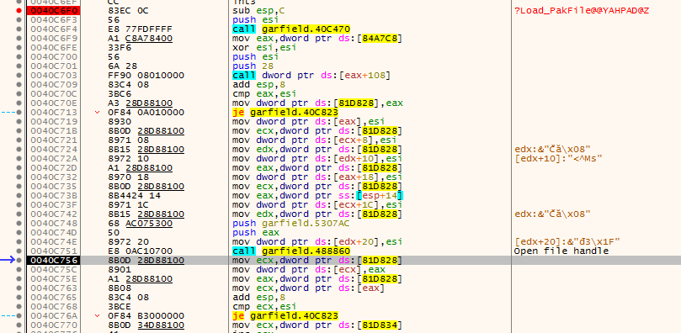This screenshot has height=333, width=681.
Task: Click bytes FF90 08010000
Action: point(146,76)
